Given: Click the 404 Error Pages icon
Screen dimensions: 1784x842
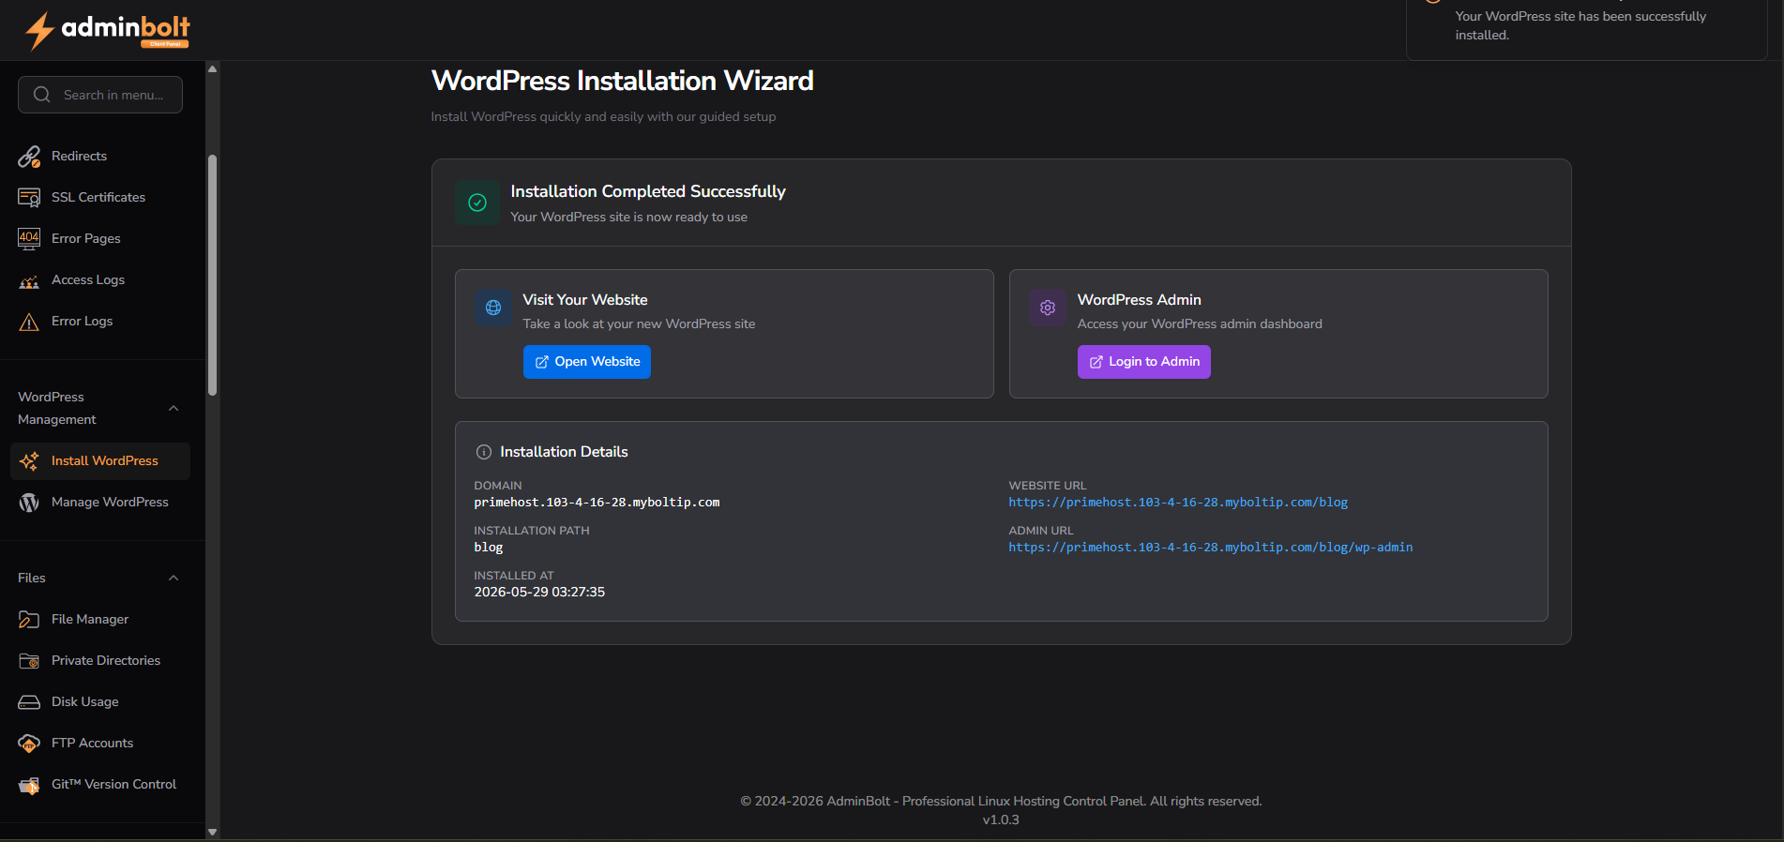Looking at the screenshot, I should point(29,239).
